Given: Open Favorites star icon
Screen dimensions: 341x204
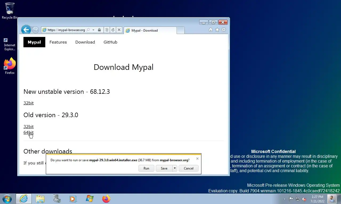Looking at the screenshot, I should click(x=217, y=30).
